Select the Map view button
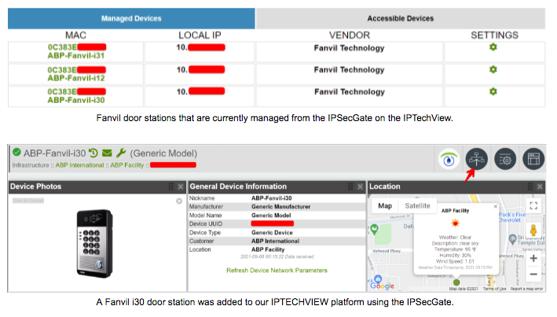Image resolution: width=557 pixels, height=317 pixels. point(385,205)
